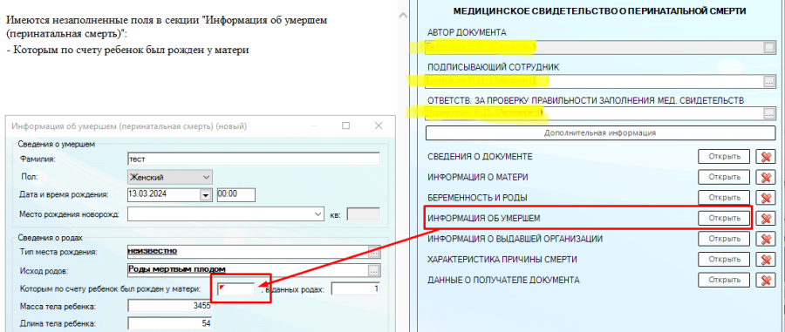Click red X icon for Информация об умершем
Screen dimensions: 785x332
pos(766,218)
